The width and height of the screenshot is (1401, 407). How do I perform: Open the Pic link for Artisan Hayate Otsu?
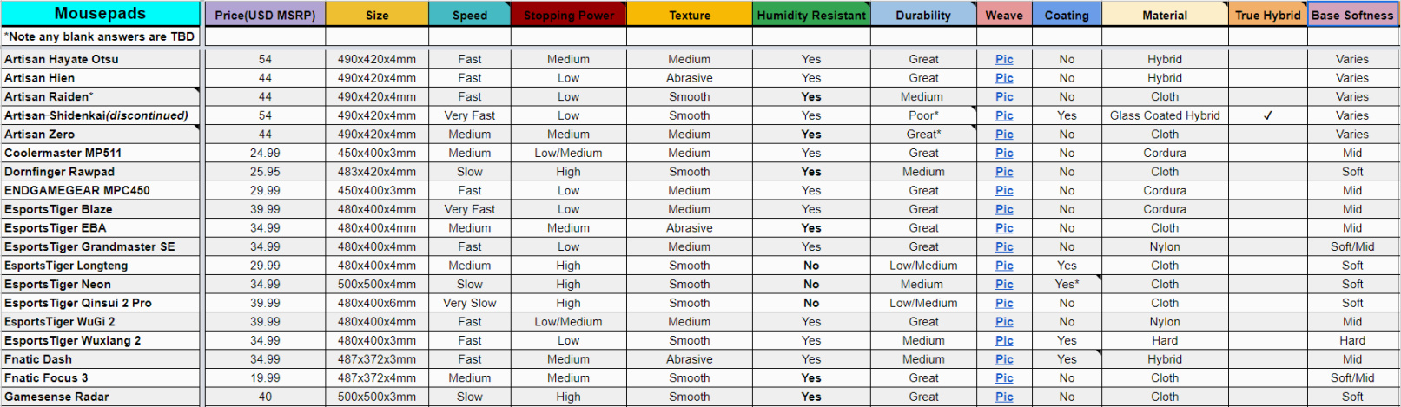pos(1004,59)
